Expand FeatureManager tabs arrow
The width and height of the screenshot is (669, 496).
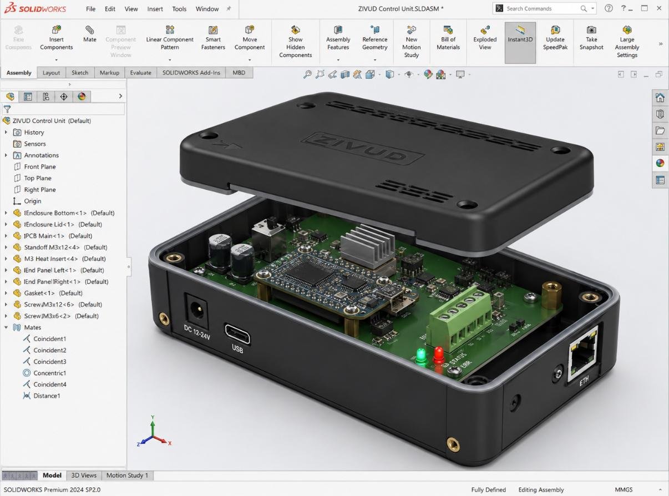coord(120,97)
